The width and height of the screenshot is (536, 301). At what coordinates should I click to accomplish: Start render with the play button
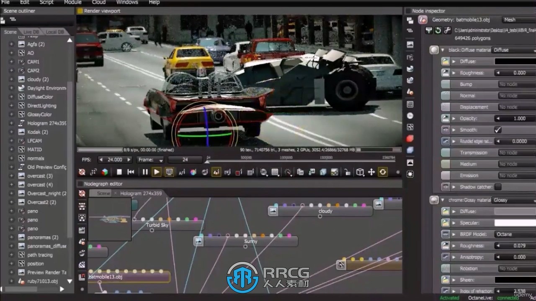(157, 172)
